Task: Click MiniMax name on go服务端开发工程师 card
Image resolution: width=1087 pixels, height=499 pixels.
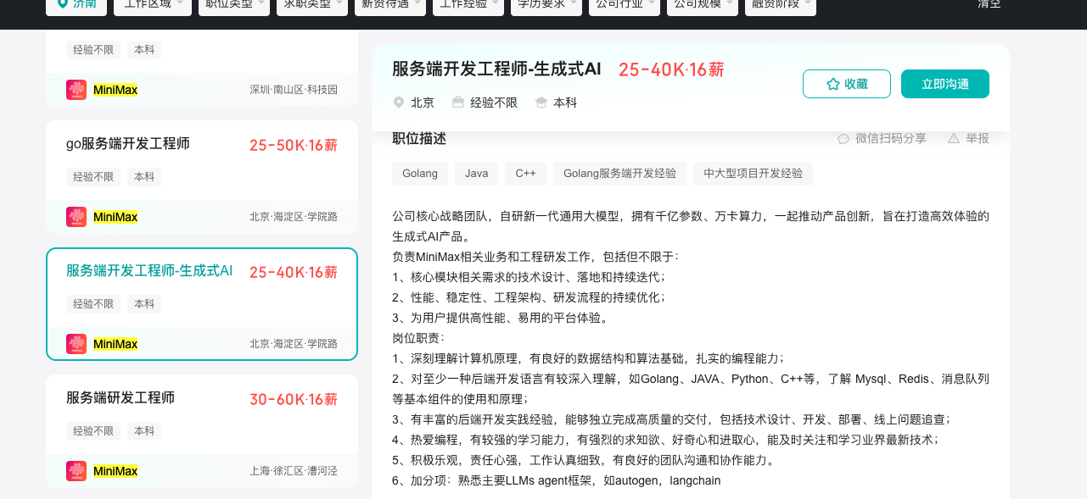Action: (x=115, y=217)
